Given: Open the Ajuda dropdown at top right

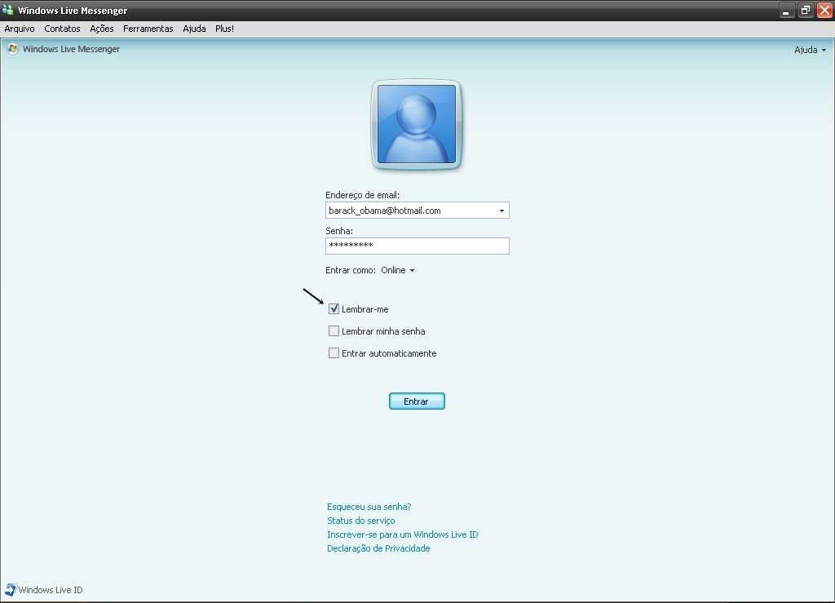Looking at the screenshot, I should click(x=810, y=50).
